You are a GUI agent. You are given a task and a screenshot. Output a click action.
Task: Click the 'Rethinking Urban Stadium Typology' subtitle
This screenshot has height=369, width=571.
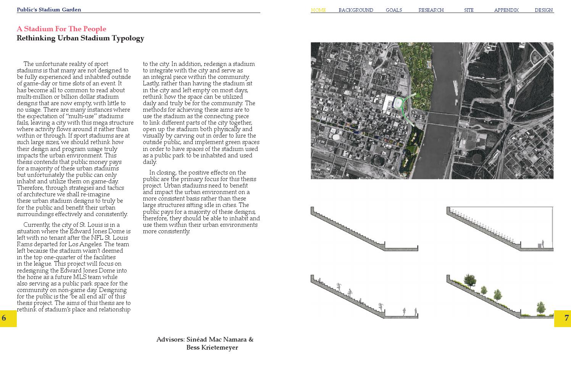pos(81,38)
